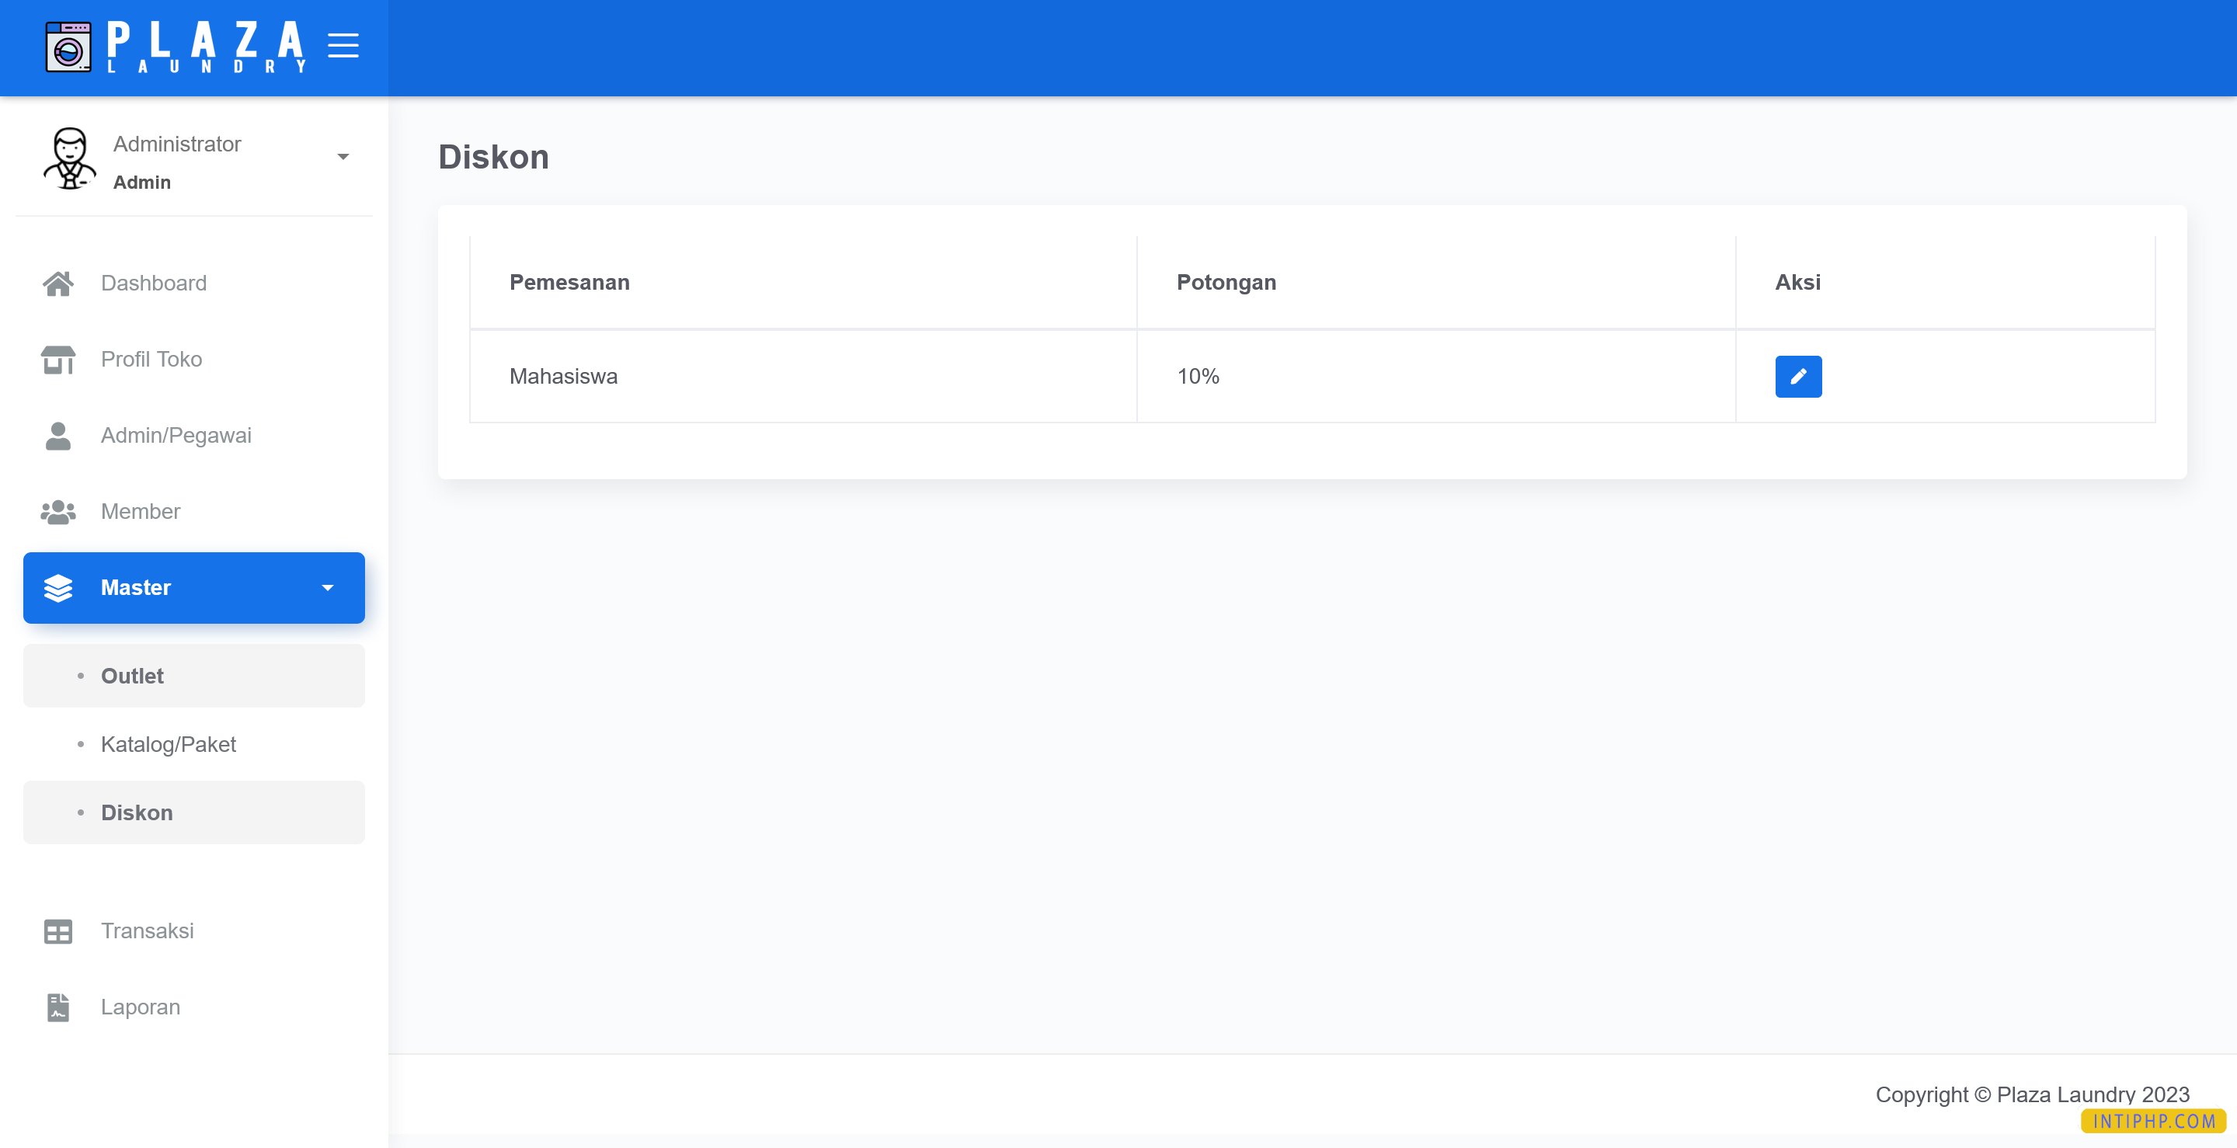Click the Member group icon
This screenshot has width=2237, height=1148.
57,512
